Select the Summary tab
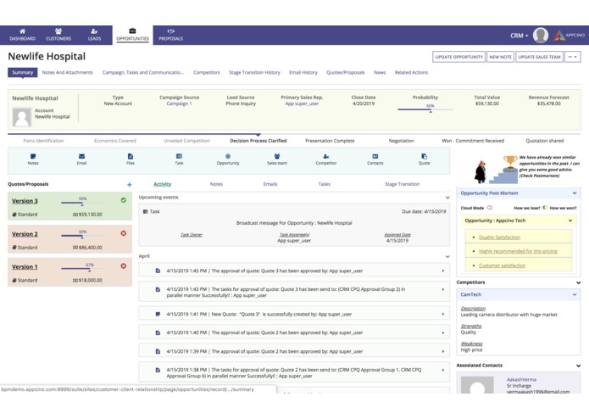 pos(23,72)
